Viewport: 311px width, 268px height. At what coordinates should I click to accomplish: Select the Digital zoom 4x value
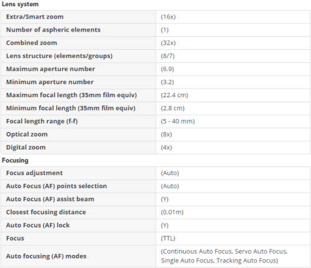pos(166,148)
